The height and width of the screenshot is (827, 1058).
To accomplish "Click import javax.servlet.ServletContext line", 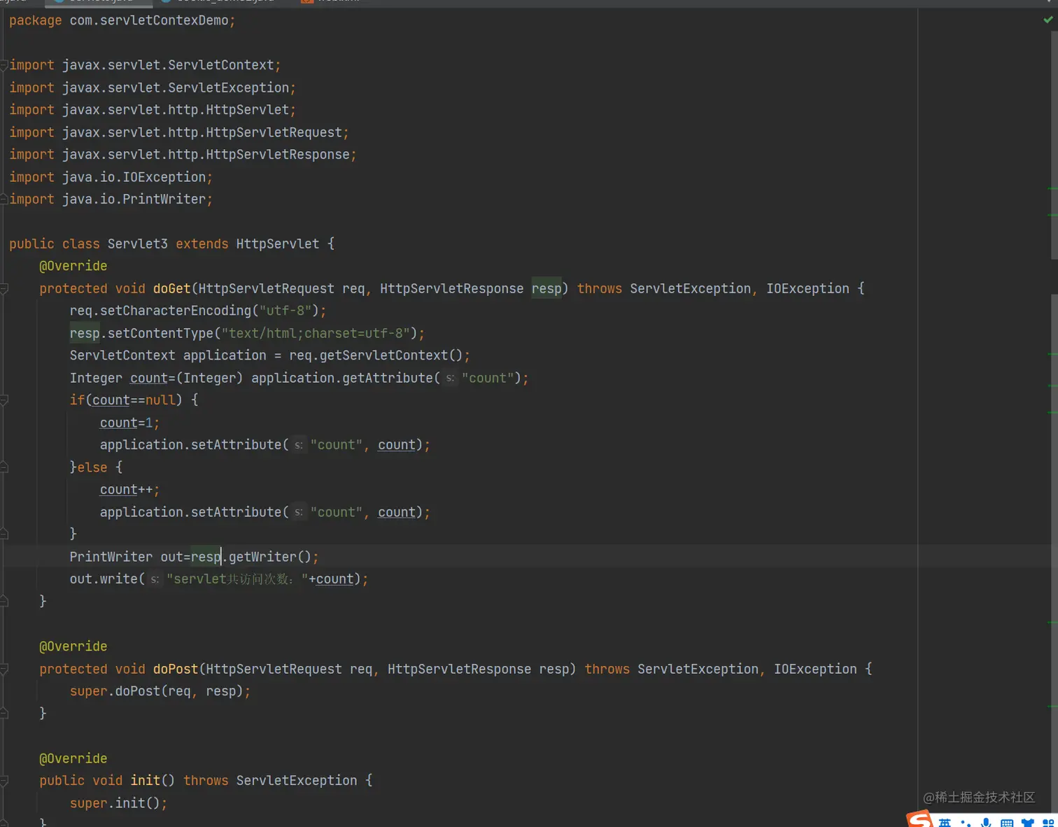I will tap(145, 65).
